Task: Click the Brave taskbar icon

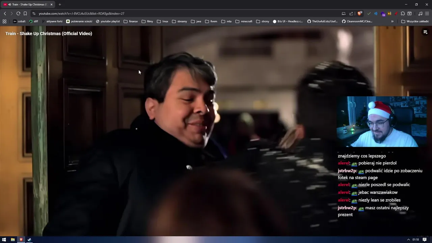Action: tap(21, 240)
